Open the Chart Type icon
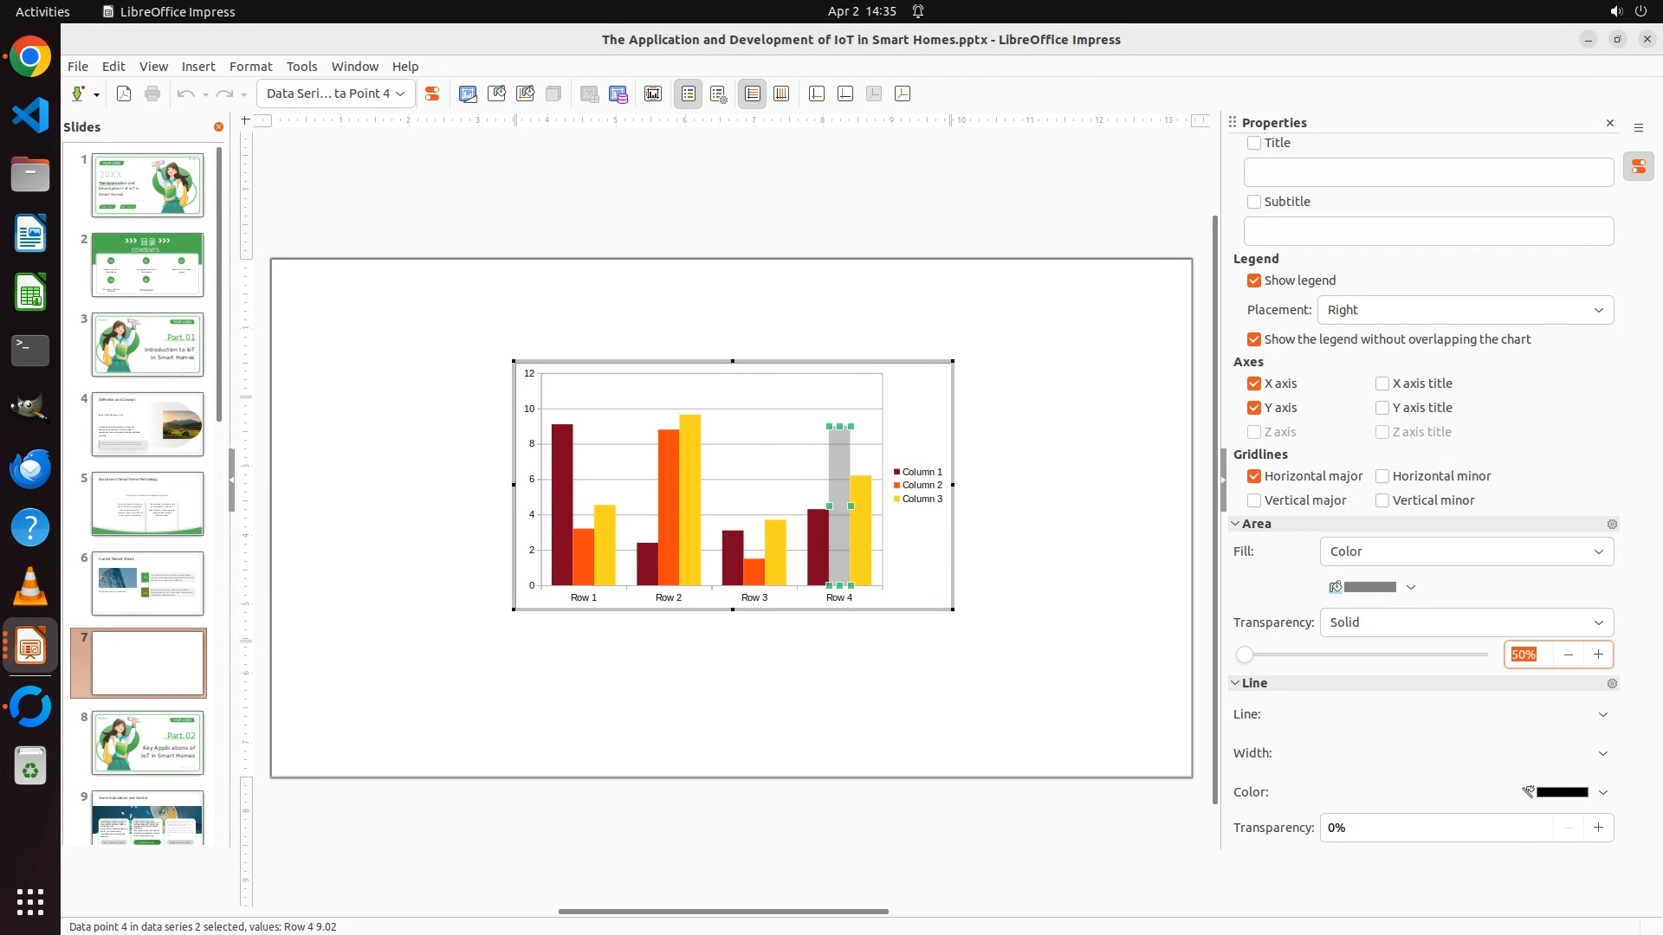The image size is (1663, 935). 468,93
